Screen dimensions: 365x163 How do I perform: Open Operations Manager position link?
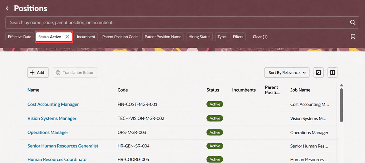[x=48, y=132]
